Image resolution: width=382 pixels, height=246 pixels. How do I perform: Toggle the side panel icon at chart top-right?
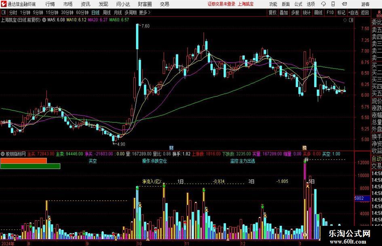351,20
